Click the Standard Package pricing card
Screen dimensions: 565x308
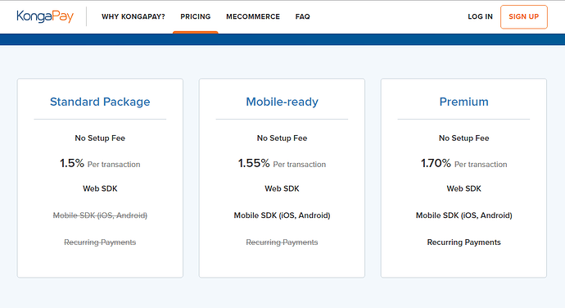100,178
